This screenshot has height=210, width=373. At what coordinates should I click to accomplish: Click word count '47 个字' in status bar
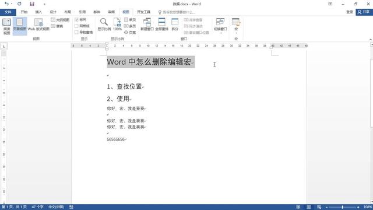37,207
